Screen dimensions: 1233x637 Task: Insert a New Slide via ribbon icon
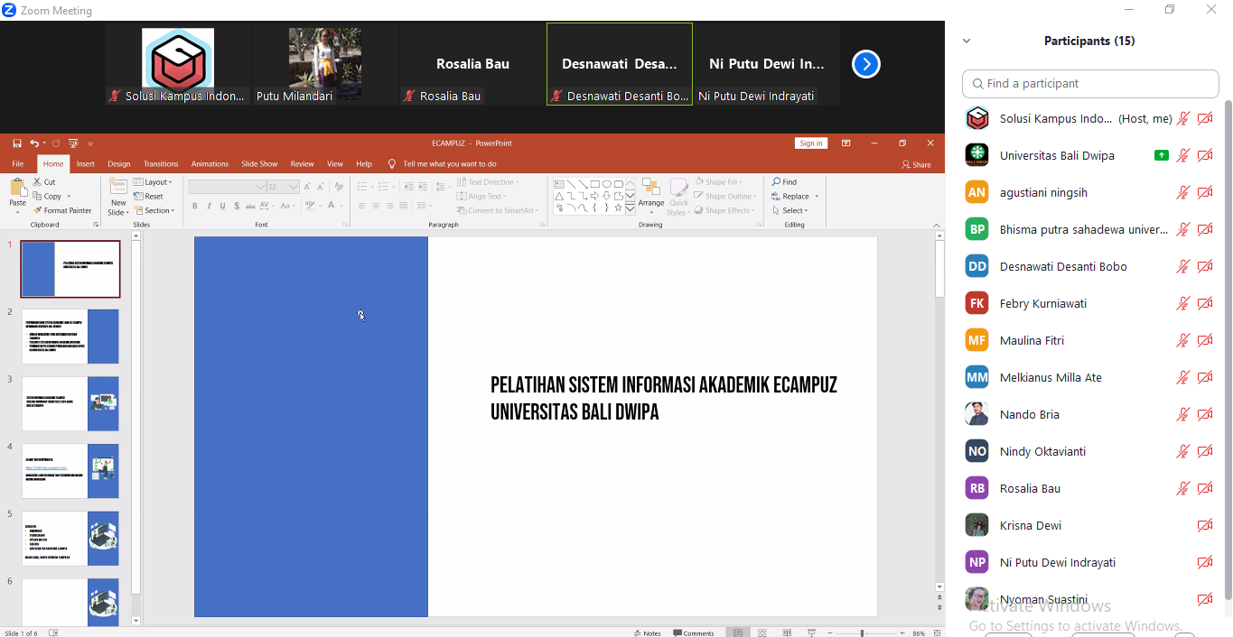(118, 196)
